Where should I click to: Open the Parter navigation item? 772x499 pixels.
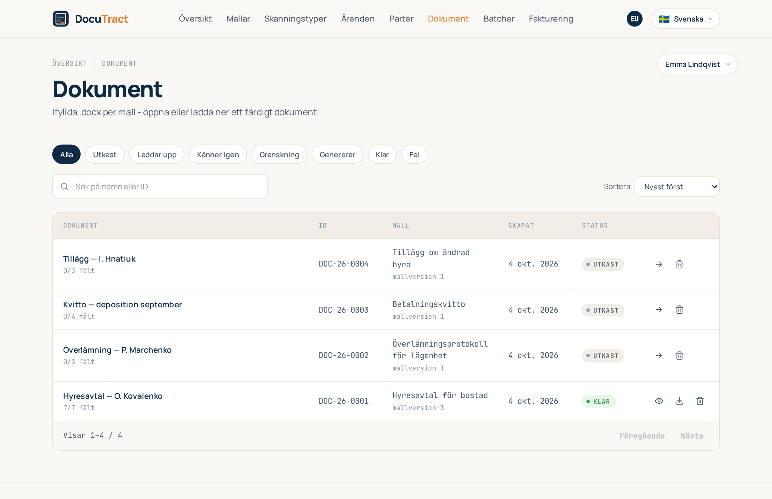pyautogui.click(x=401, y=19)
